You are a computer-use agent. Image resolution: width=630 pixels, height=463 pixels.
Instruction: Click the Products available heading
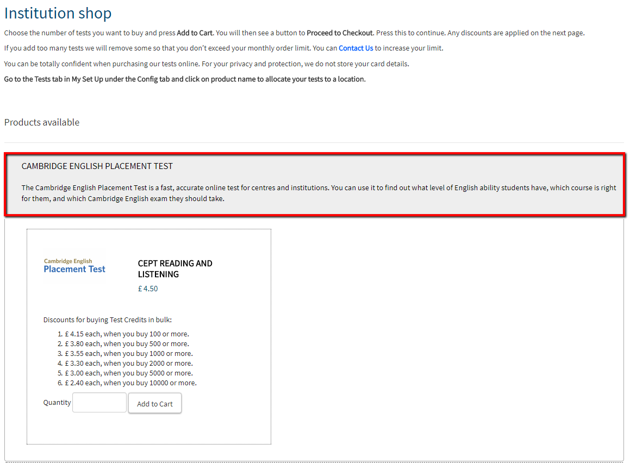[42, 122]
